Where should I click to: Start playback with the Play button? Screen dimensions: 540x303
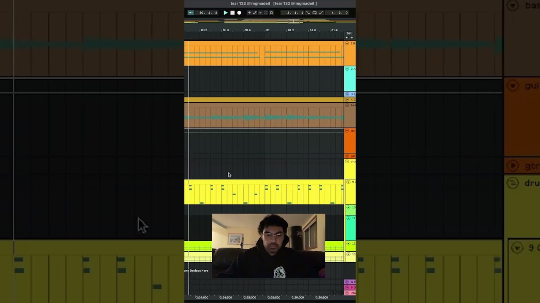226,13
